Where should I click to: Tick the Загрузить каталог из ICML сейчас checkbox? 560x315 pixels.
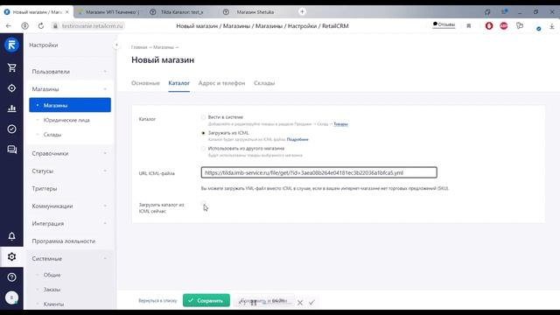click(203, 204)
